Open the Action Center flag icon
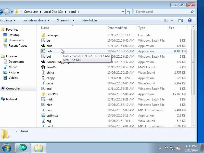 tap(166, 148)
